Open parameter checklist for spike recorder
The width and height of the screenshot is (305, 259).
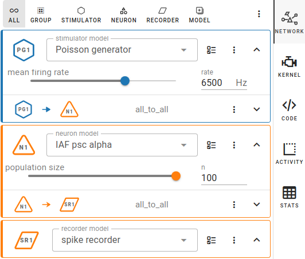[211, 240]
